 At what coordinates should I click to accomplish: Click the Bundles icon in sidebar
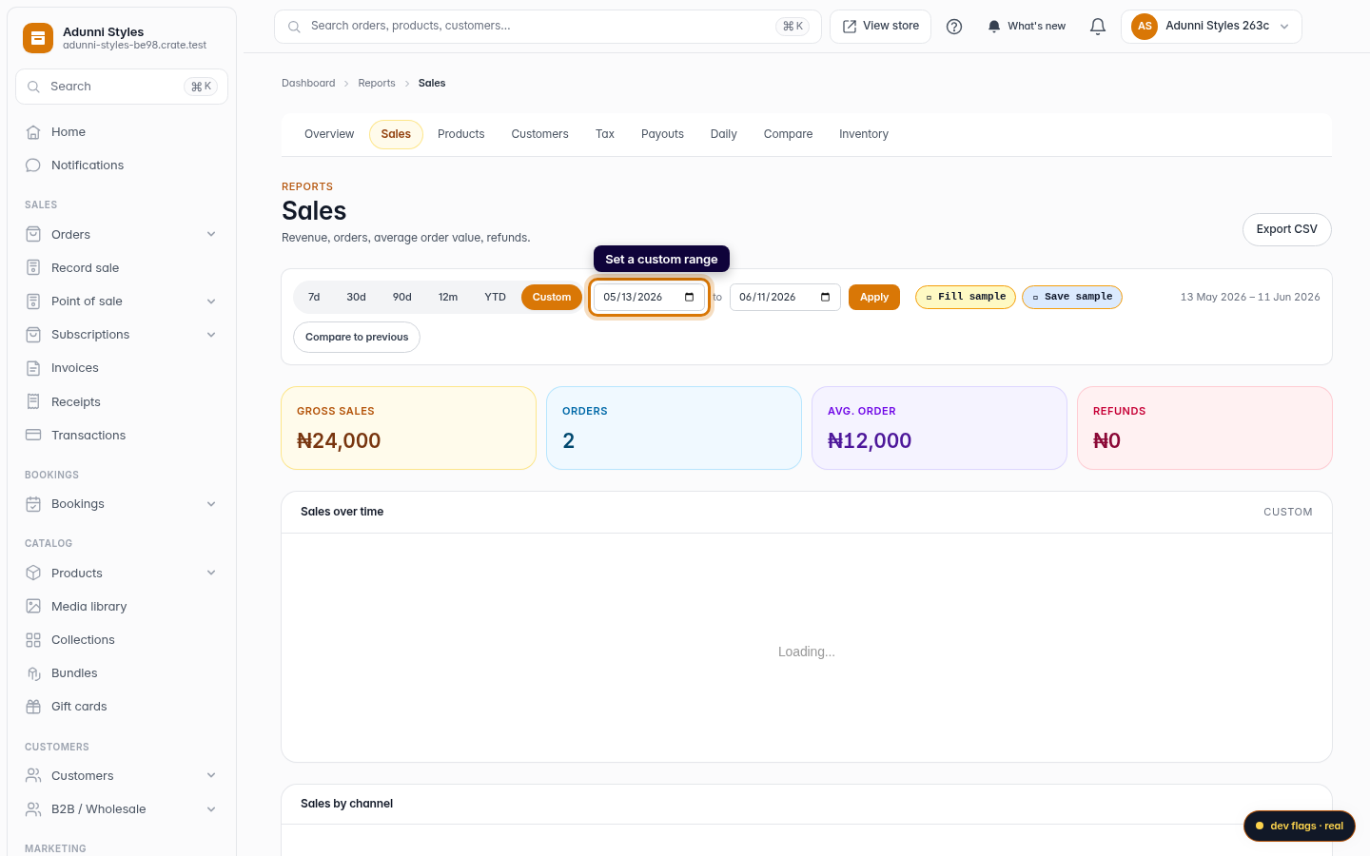tap(33, 673)
